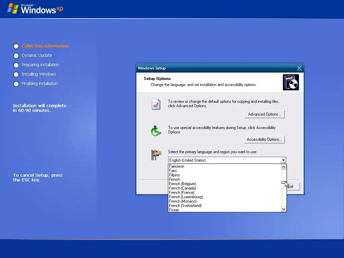Click the Dynamic Update step bullet

pyautogui.click(x=16, y=56)
